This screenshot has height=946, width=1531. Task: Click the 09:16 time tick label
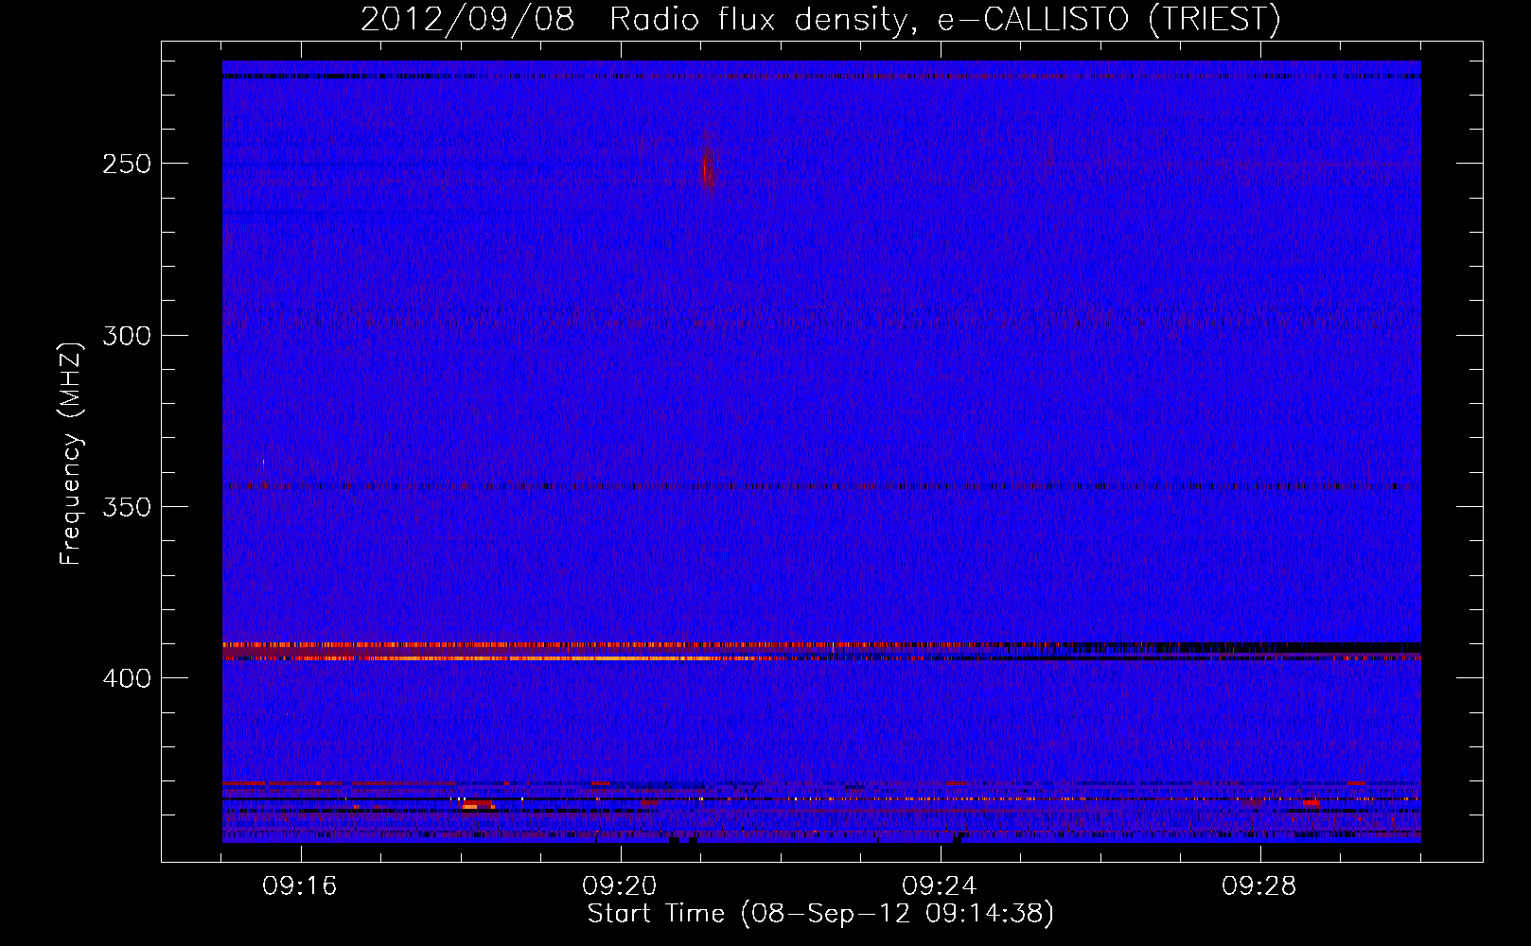300,886
